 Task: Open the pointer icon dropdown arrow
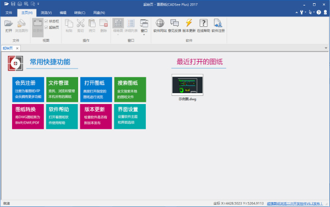(x=314, y=13)
